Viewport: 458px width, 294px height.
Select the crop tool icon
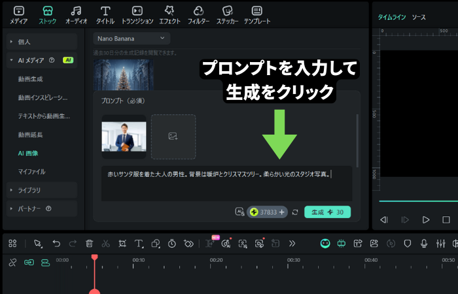coord(122,243)
